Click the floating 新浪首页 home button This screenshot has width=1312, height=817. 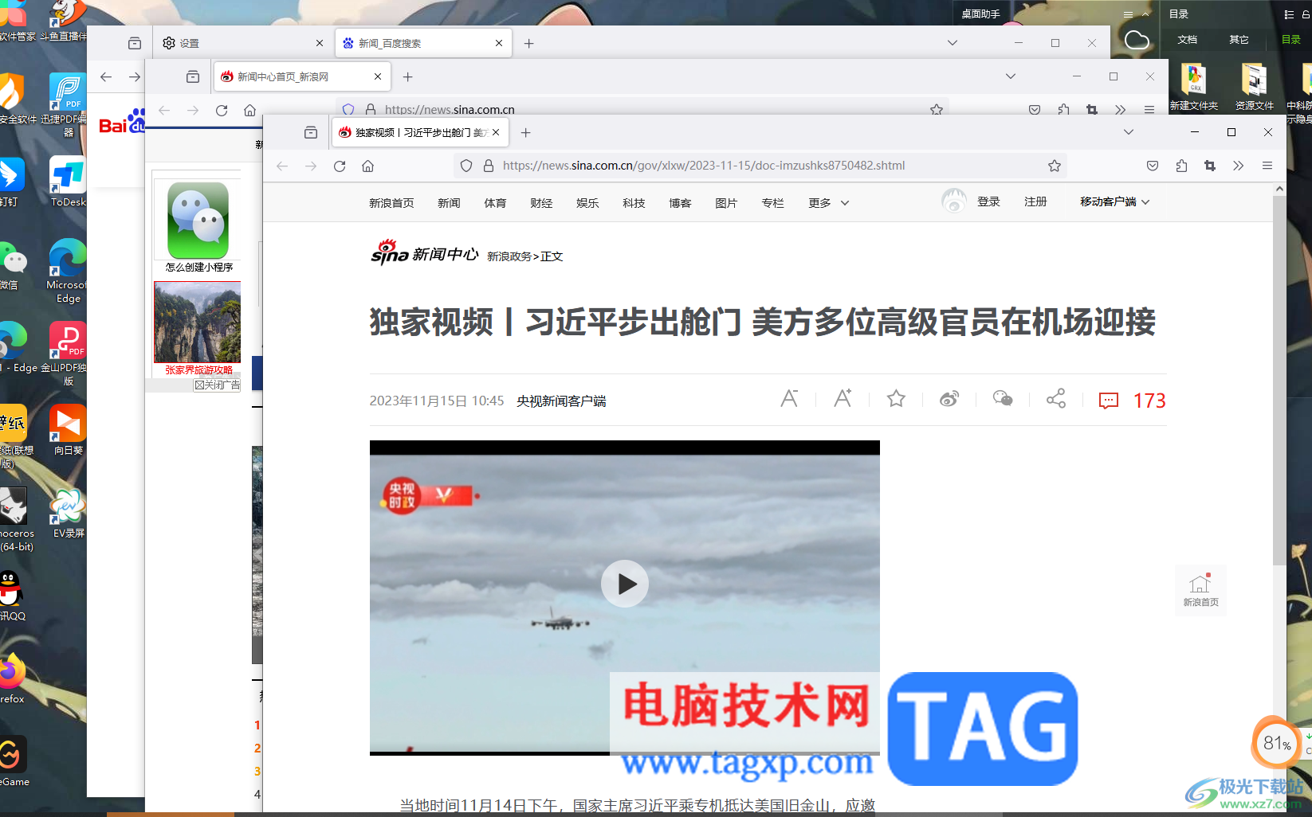[1200, 590]
